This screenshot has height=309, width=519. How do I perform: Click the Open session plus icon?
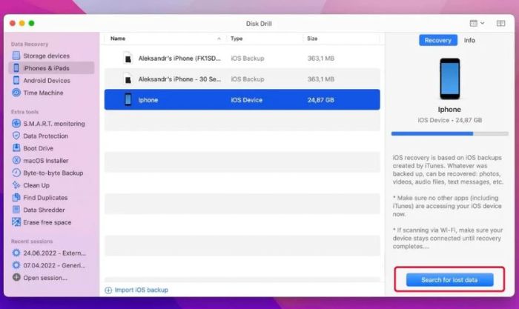[x=16, y=278]
